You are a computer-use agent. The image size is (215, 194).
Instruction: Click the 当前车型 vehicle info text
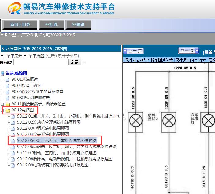(x=38, y=35)
